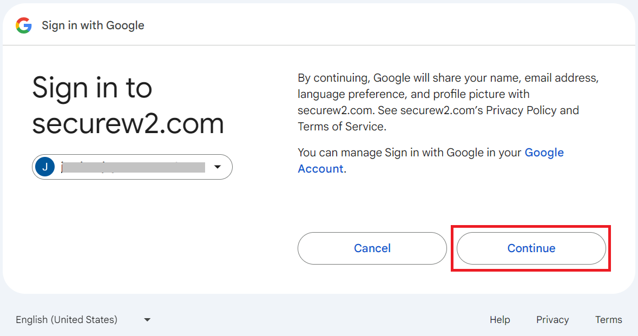Click "Terms of Service" in the disclosure text
The image size is (638, 336).
(341, 127)
